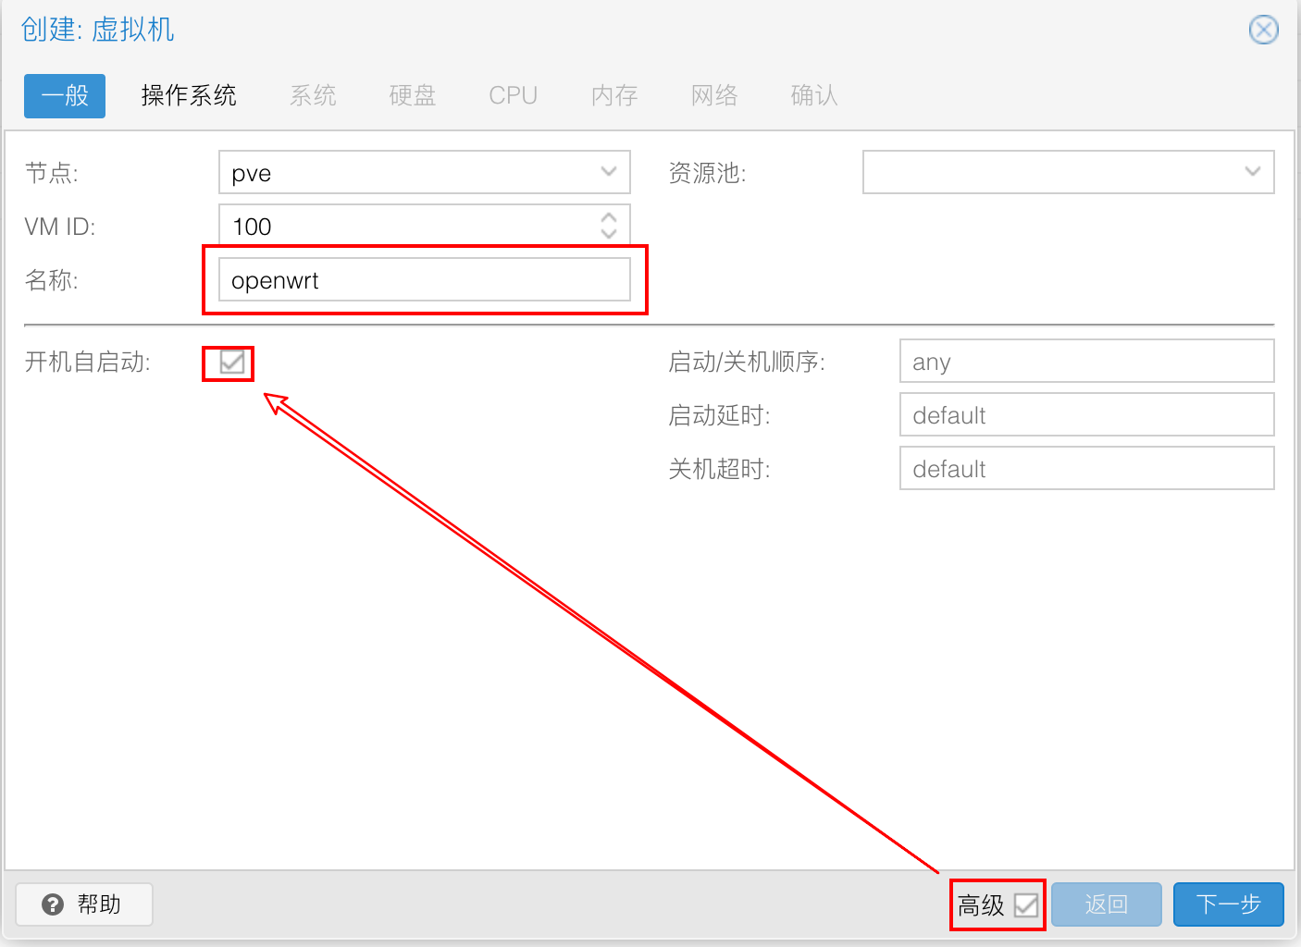Expand the 节点 node dropdown
Image resolution: width=1301 pixels, height=947 pixels.
(x=608, y=172)
